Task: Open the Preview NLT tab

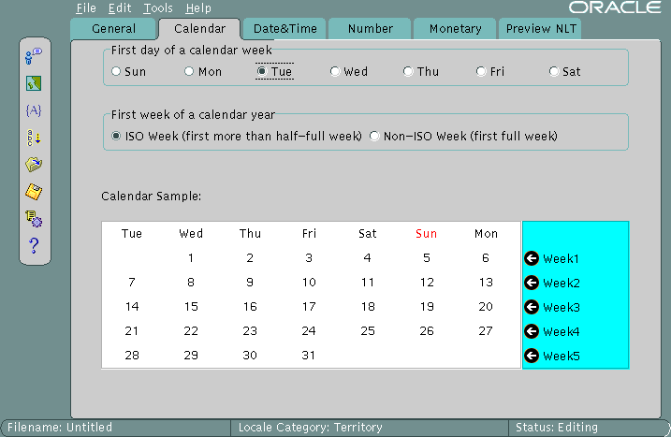Action: tap(540, 29)
